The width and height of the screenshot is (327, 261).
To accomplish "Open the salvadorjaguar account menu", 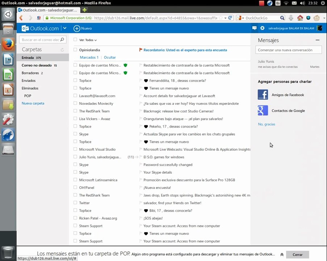I will (x=291, y=28).
